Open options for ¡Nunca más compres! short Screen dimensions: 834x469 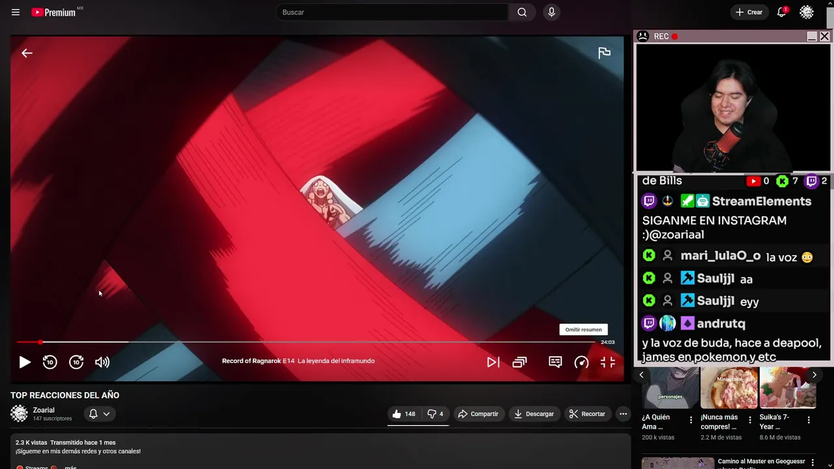point(750,420)
